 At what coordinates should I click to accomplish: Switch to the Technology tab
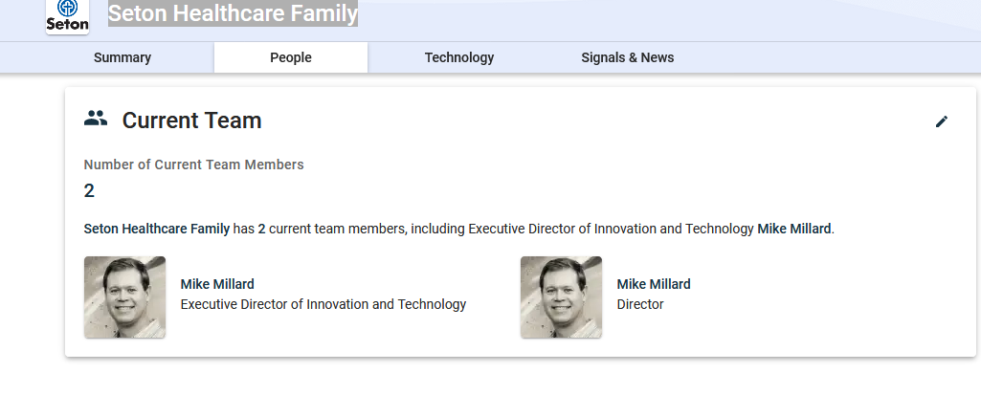pos(459,57)
